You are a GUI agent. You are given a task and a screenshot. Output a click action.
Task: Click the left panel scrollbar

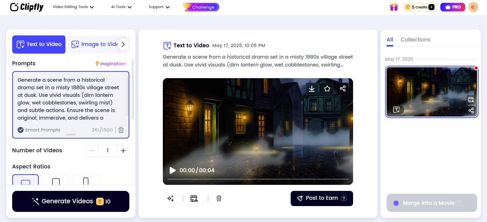pos(133,90)
